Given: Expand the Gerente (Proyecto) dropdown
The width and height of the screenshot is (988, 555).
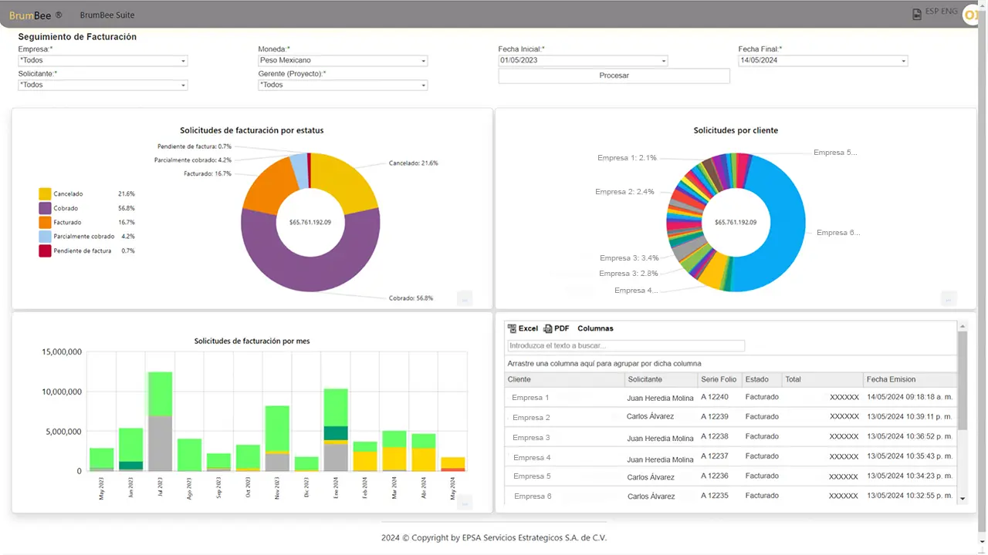Looking at the screenshot, I should pos(343,86).
